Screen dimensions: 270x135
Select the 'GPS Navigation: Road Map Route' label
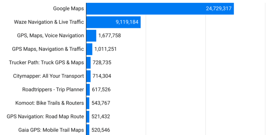point(45,117)
